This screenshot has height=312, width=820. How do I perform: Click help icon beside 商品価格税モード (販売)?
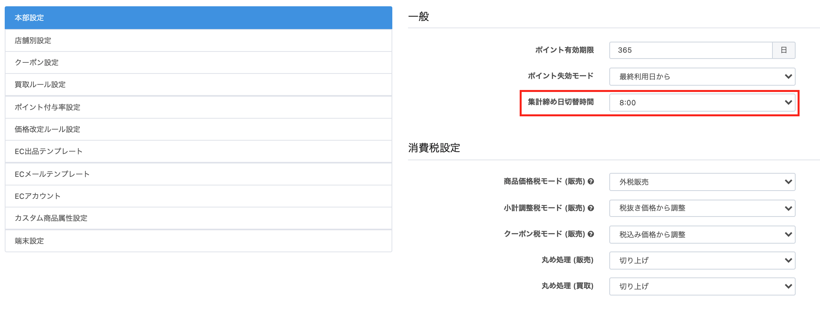point(591,182)
